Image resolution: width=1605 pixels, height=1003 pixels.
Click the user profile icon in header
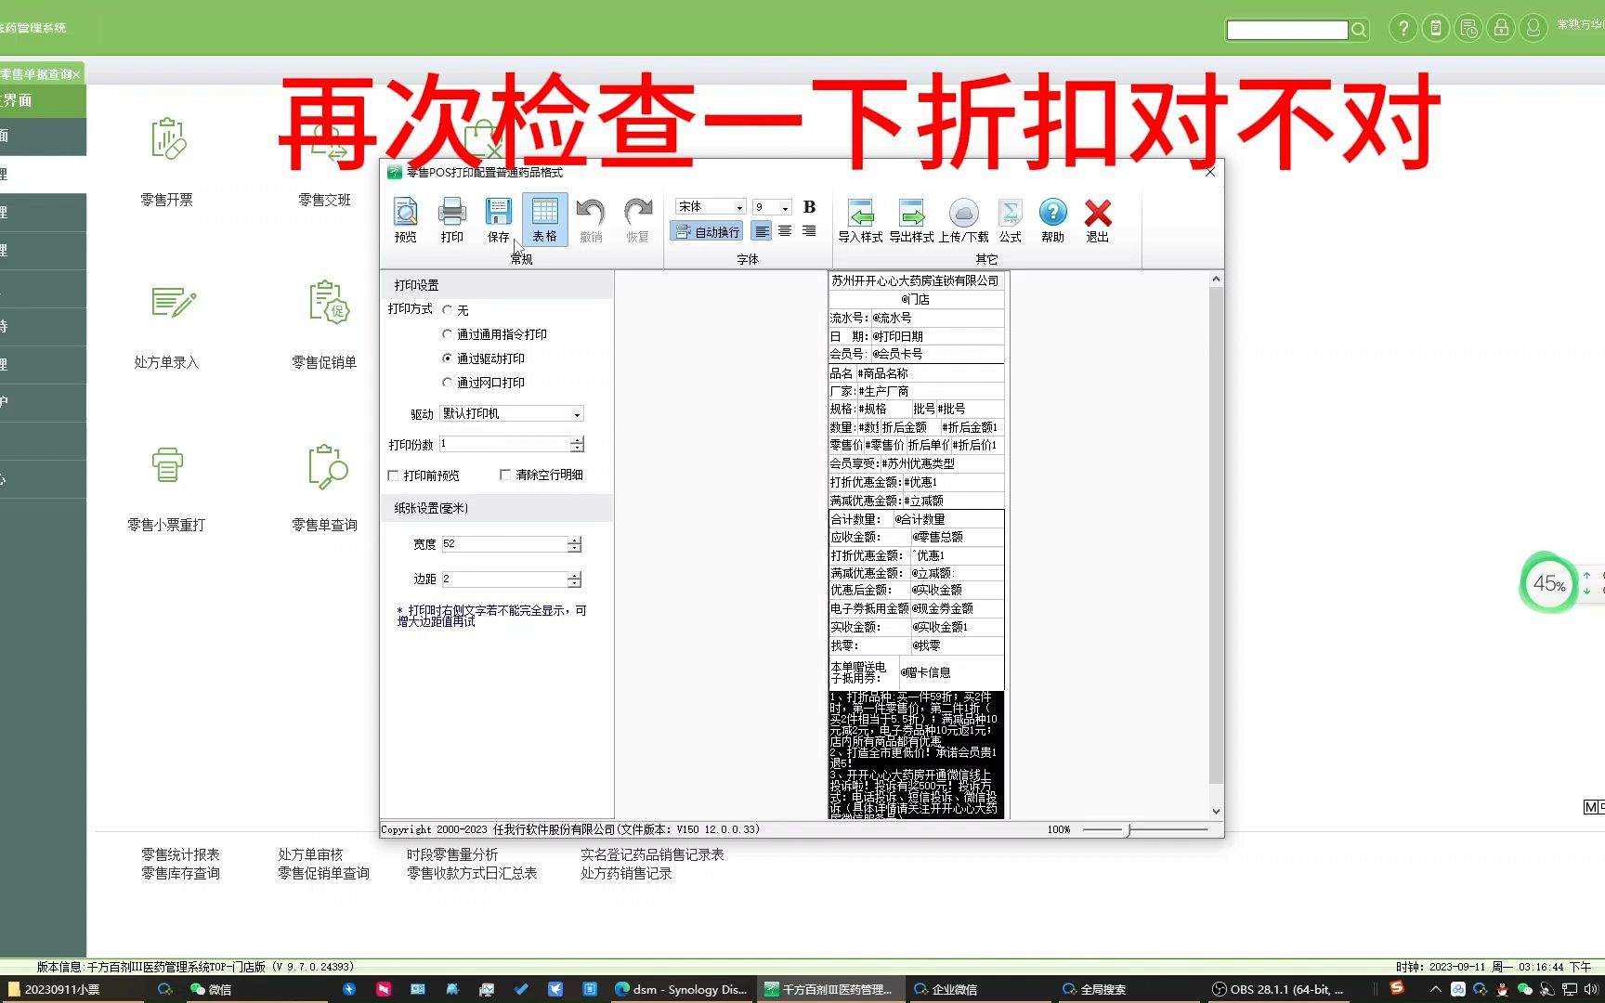pos(1533,28)
